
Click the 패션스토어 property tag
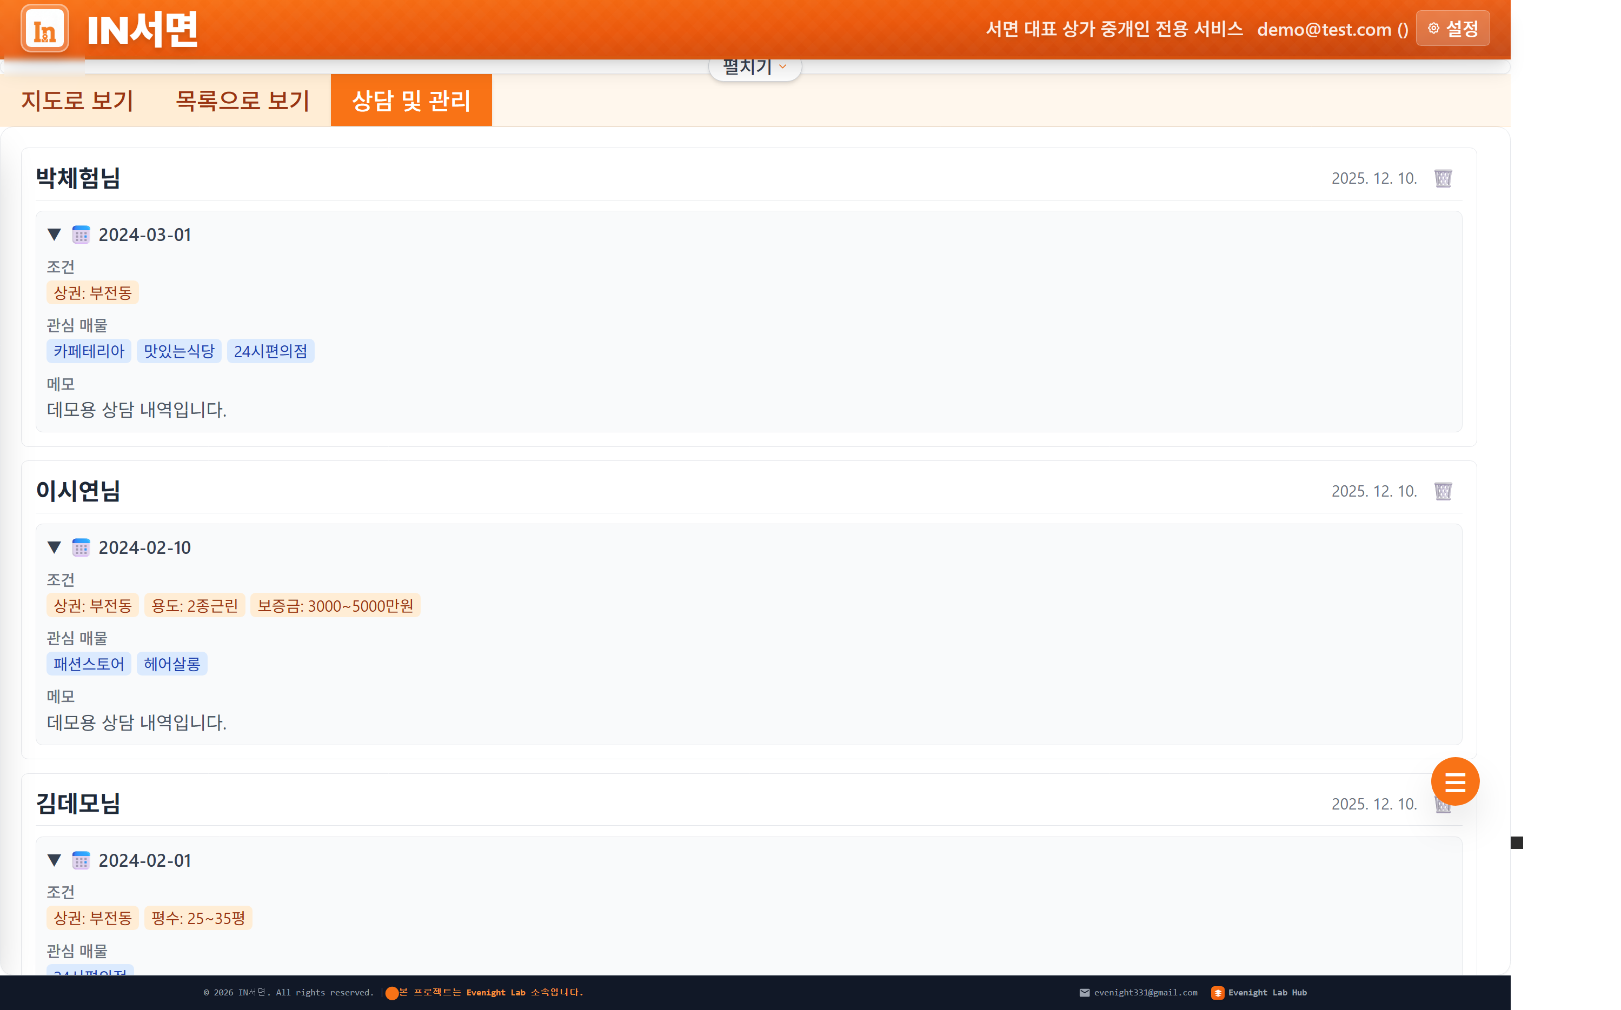89,664
